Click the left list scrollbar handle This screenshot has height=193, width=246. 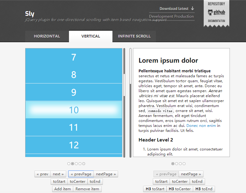(124, 85)
